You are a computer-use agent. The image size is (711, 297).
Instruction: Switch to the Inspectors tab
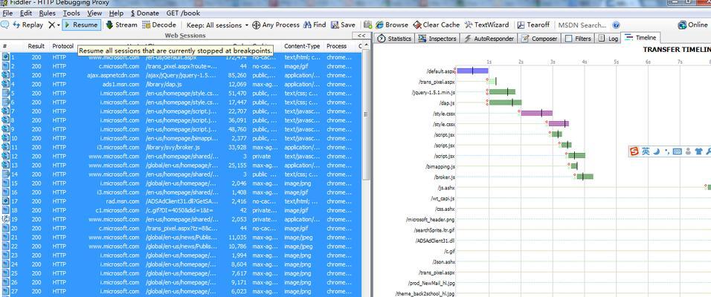(x=437, y=39)
